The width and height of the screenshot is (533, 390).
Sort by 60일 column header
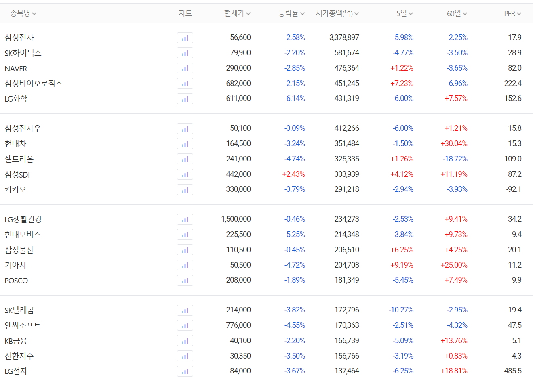[457, 13]
